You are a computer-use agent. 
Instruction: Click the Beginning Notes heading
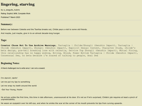(10, 63)
